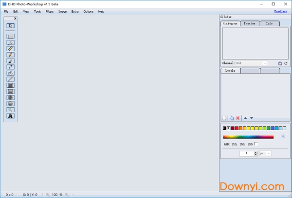Close the floating toolbox panel
The image size is (292, 198).
click(x=15, y=19)
